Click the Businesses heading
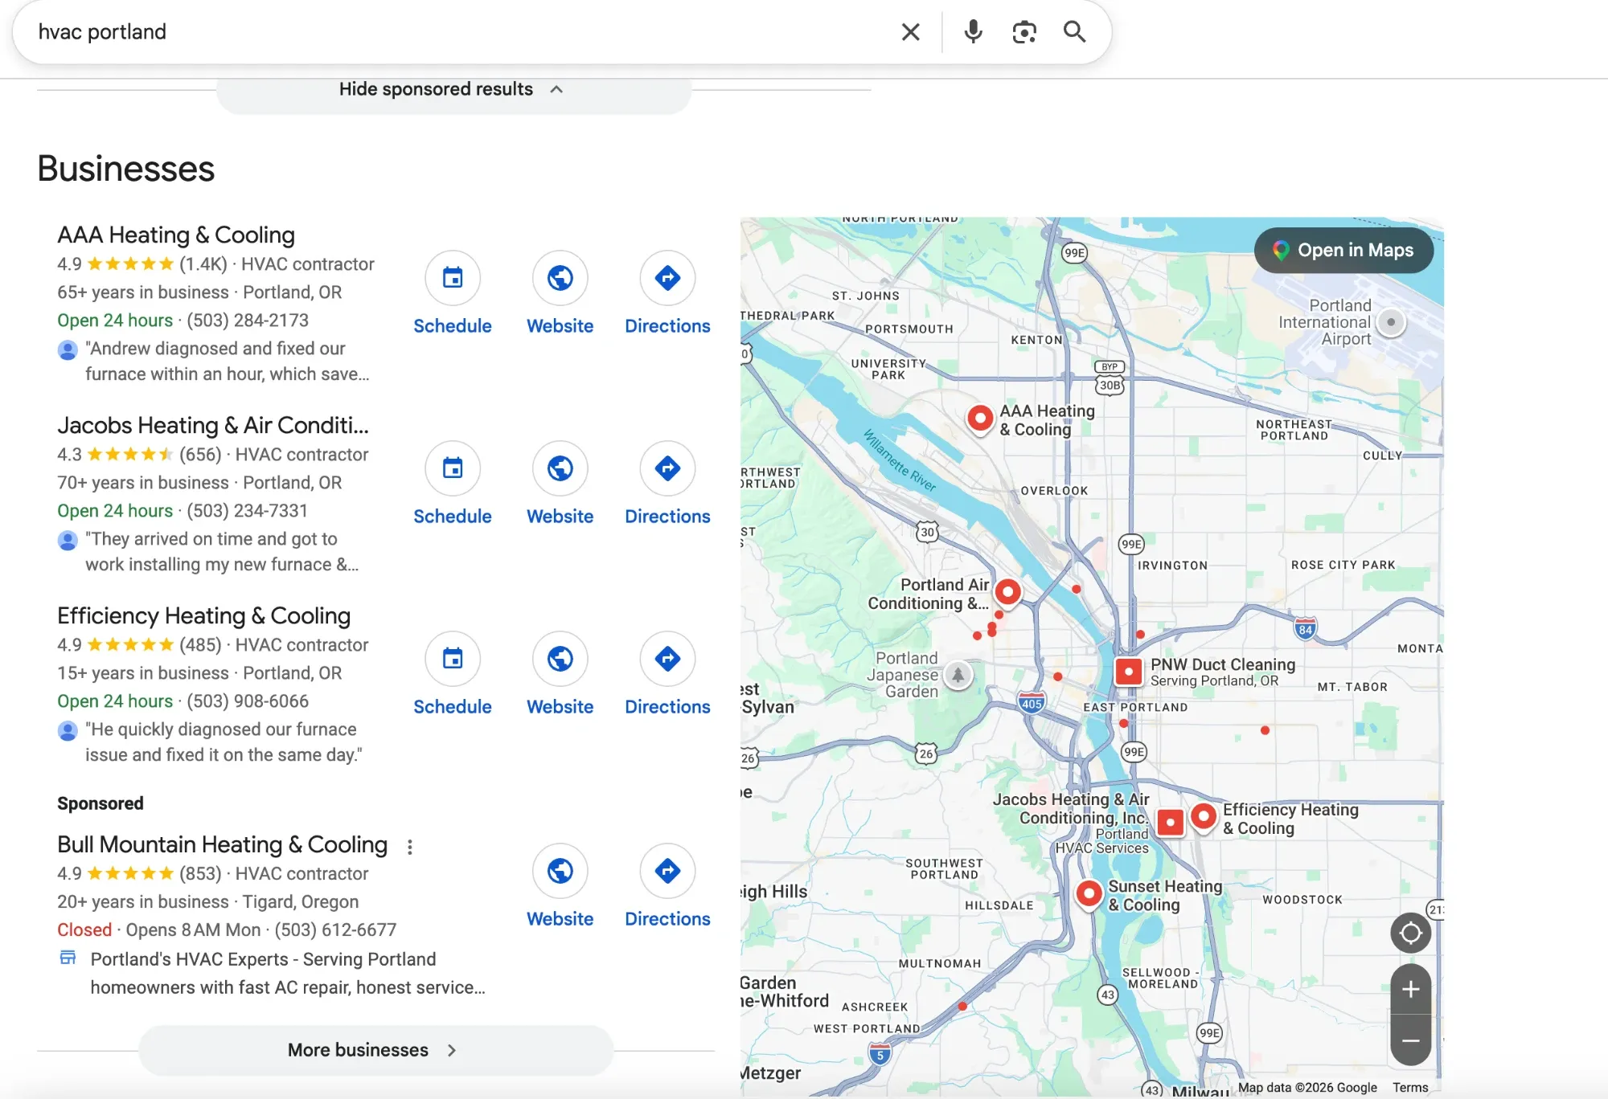Image resolution: width=1608 pixels, height=1099 pixels. pyautogui.click(x=126, y=169)
